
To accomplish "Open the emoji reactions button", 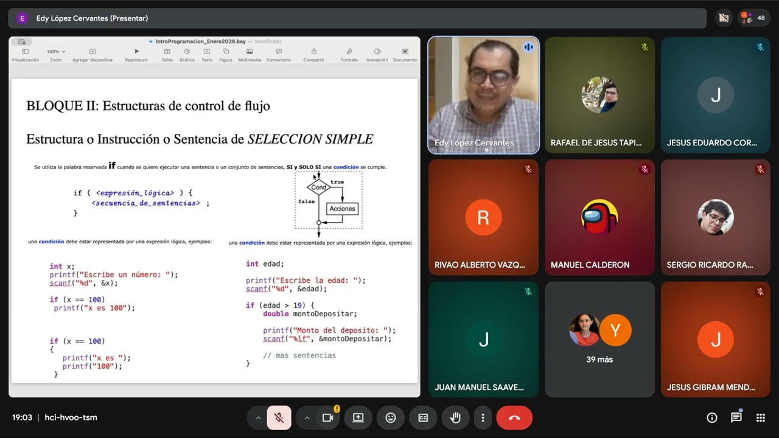I will click(391, 418).
